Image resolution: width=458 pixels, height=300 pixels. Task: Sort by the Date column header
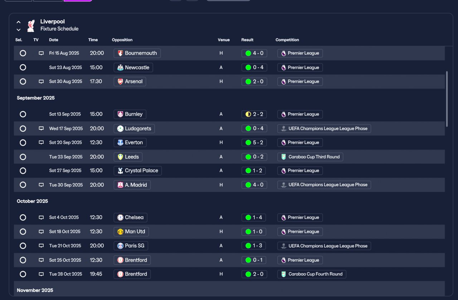click(54, 40)
